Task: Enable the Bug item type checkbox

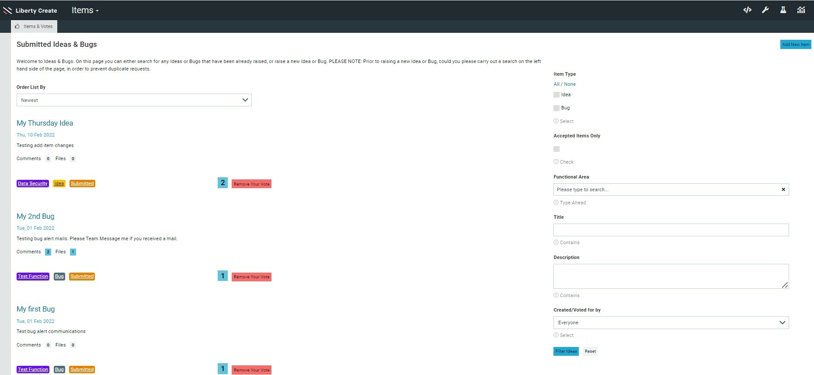Action: pos(557,108)
